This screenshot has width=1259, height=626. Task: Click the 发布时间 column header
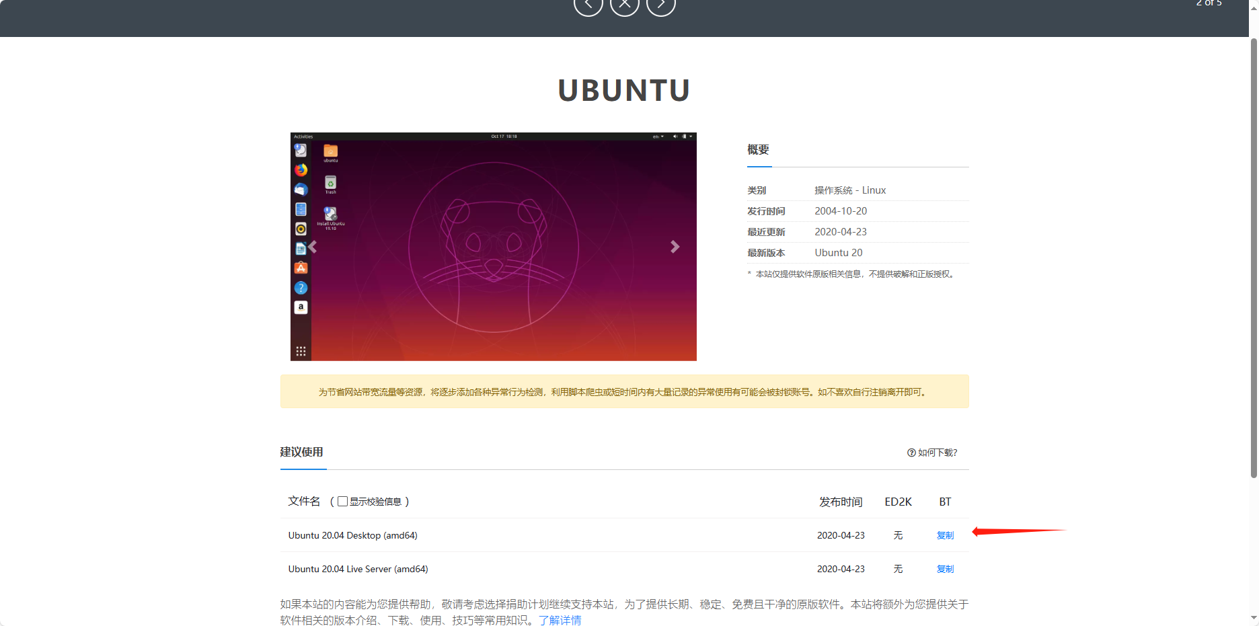(x=841, y=502)
